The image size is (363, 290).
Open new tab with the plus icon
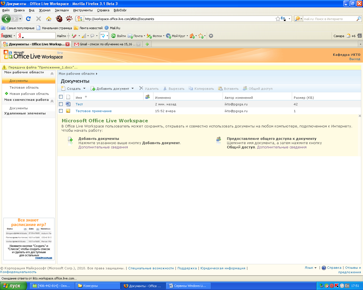[x=147, y=44]
